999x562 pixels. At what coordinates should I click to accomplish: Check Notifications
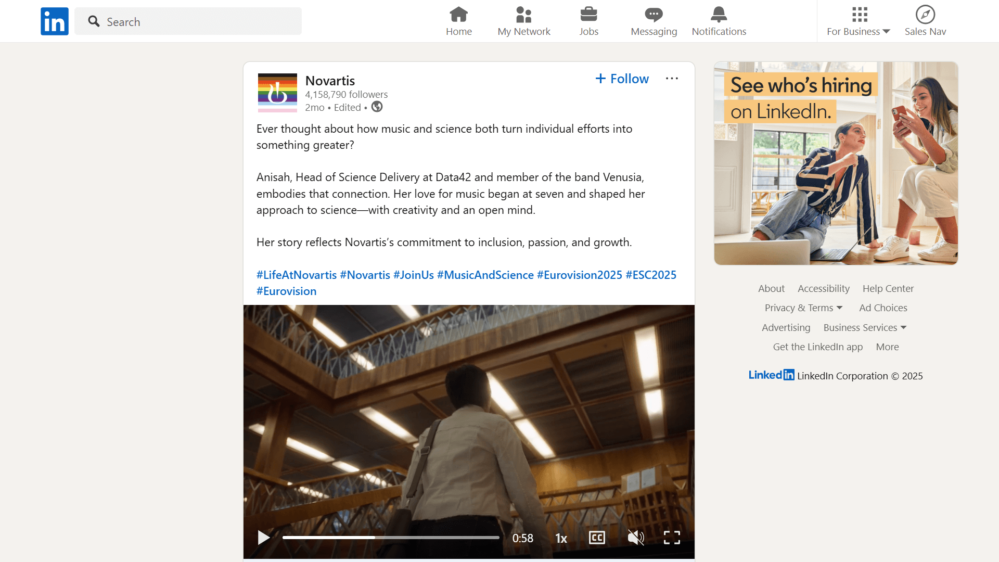(x=719, y=21)
